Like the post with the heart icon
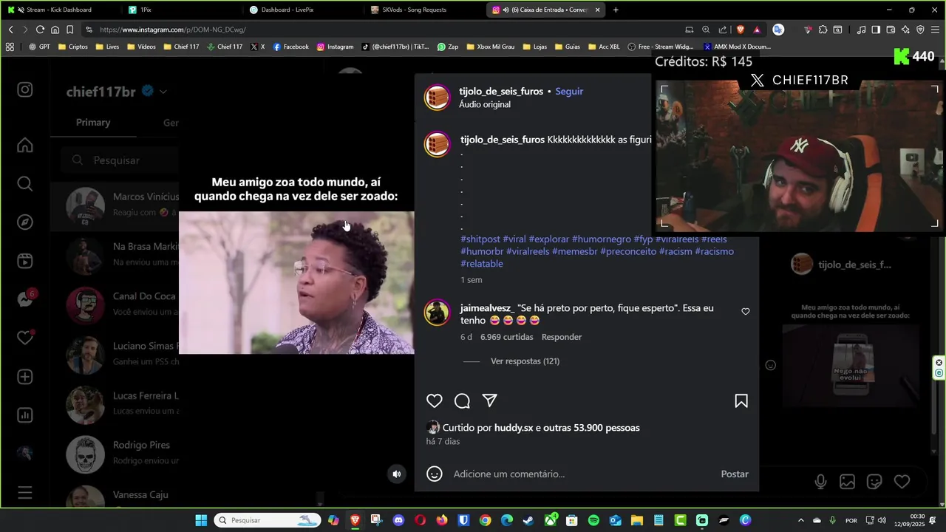This screenshot has width=946, height=532. pyautogui.click(x=435, y=400)
